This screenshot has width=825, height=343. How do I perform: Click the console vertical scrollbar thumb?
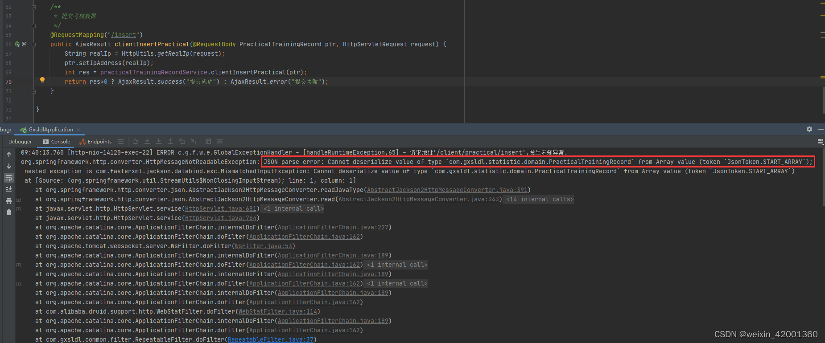click(823, 177)
